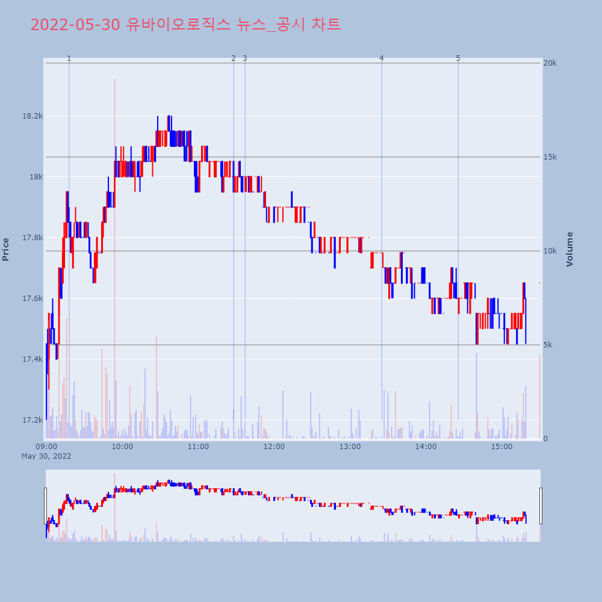Click the range slider mini chart
Image resolution: width=602 pixels, height=602 pixels.
pyautogui.click(x=293, y=506)
